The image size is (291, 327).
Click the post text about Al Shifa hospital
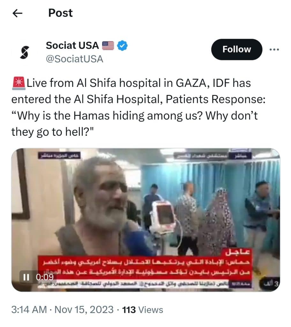point(138,107)
